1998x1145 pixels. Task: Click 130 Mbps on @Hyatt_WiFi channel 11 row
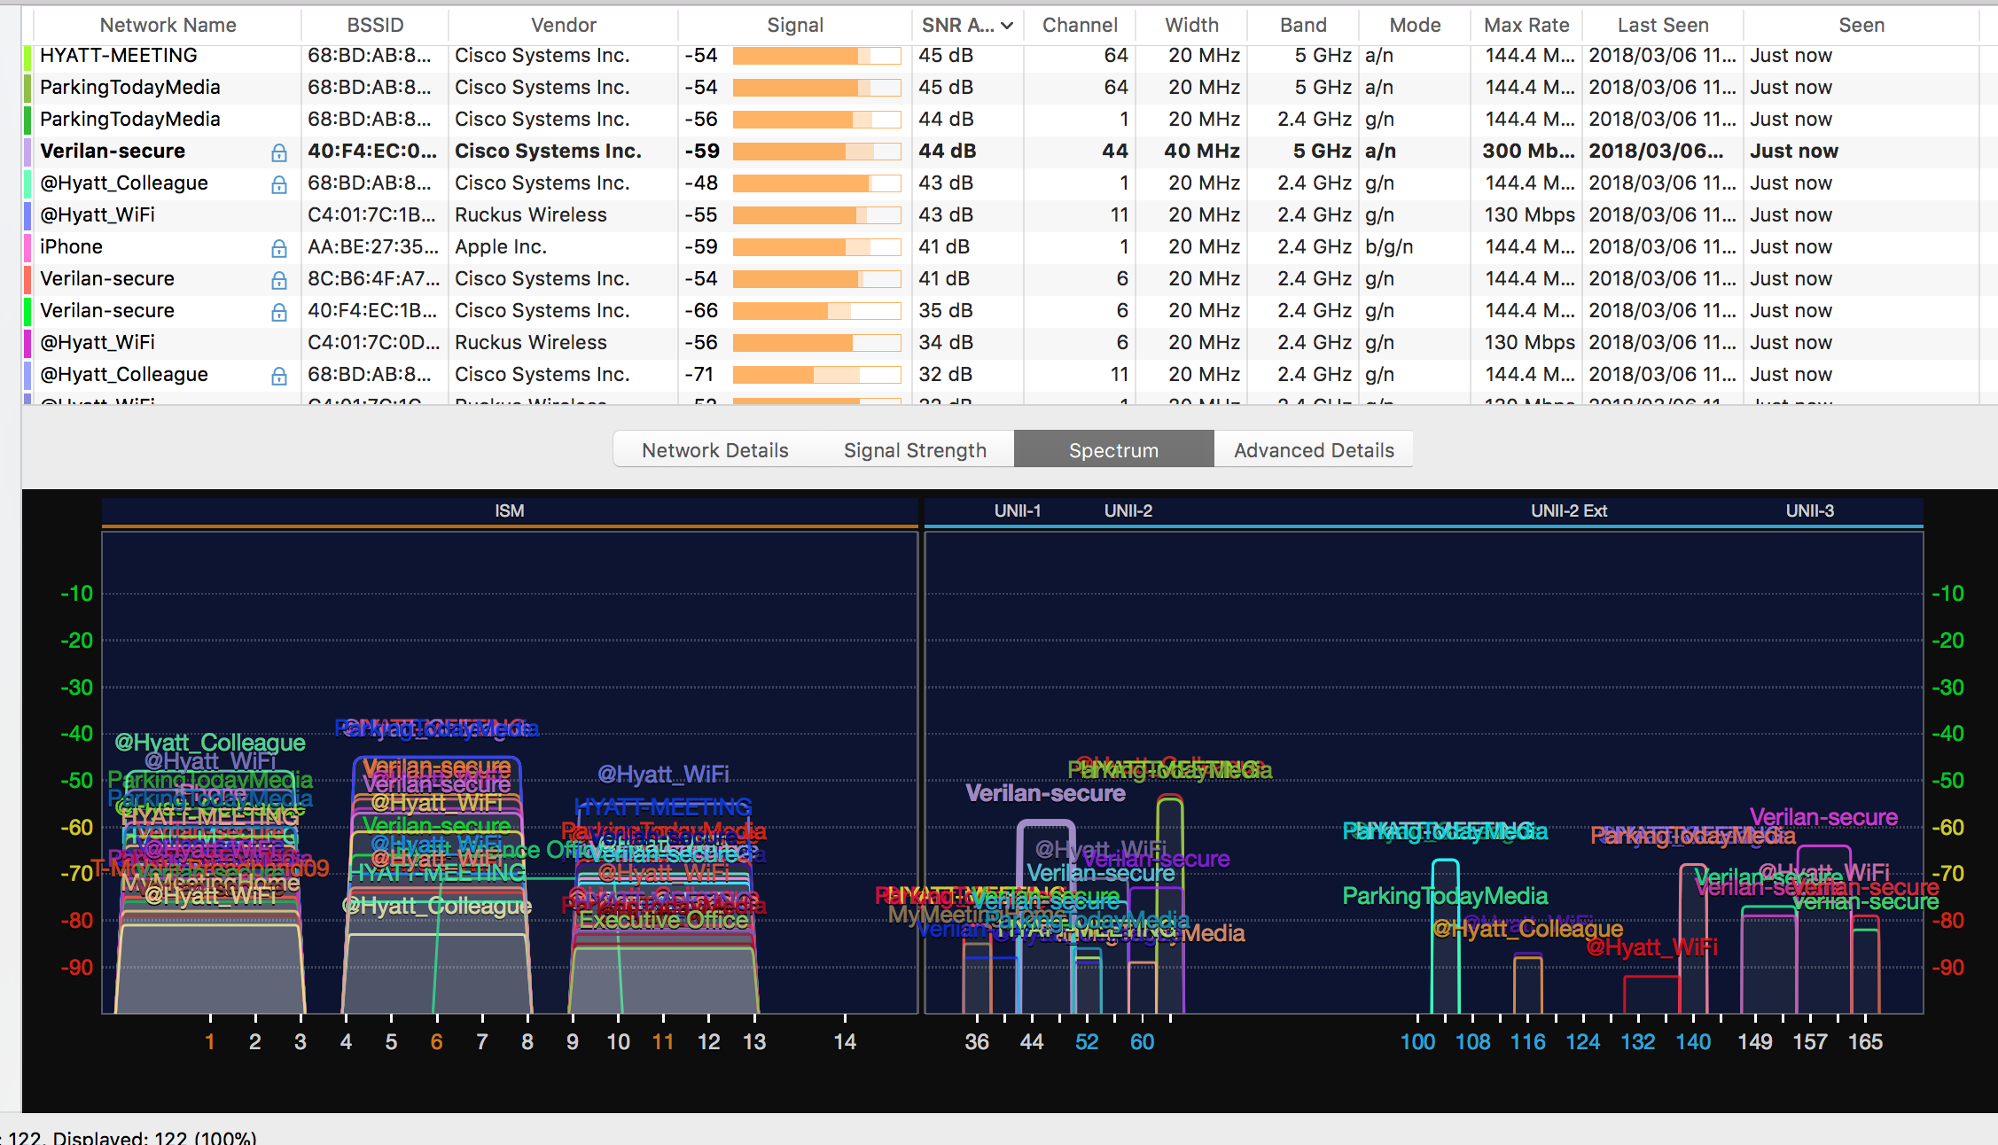(1530, 215)
